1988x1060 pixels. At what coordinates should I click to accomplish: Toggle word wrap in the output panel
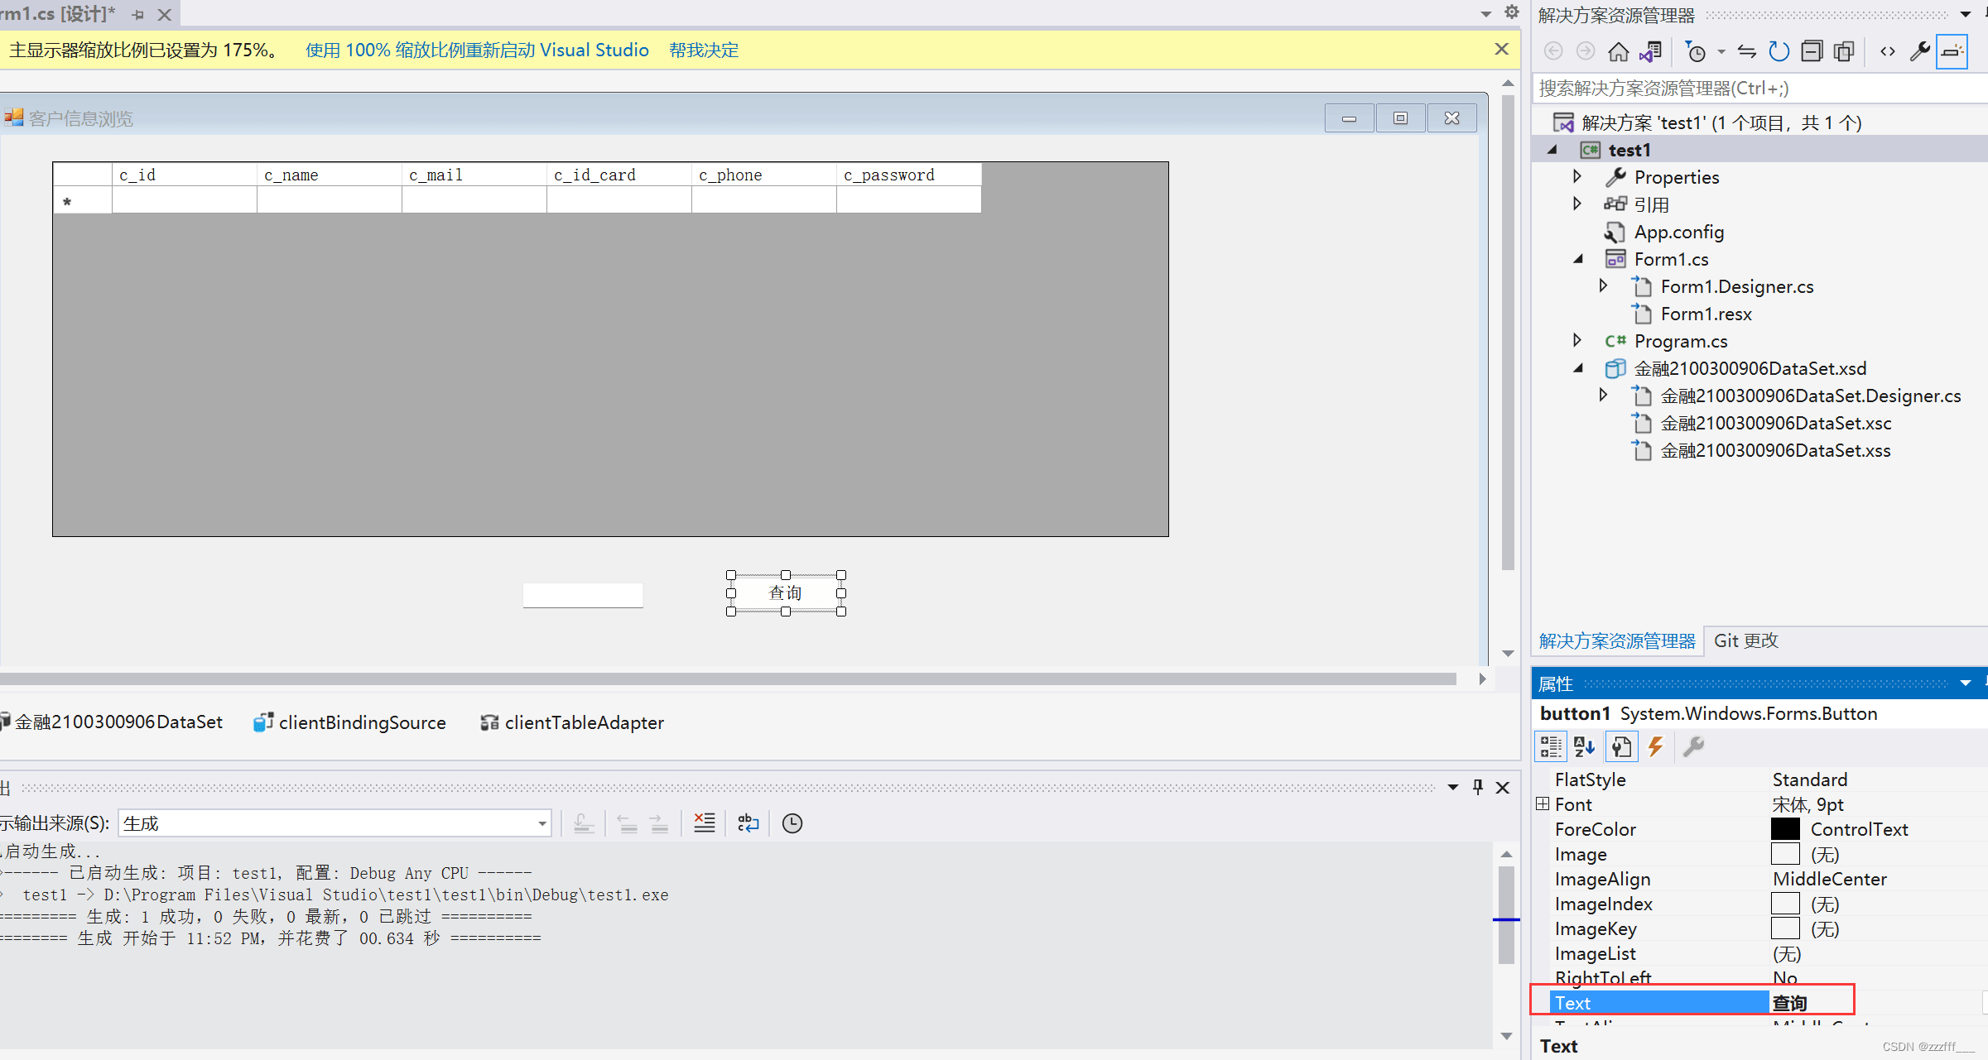click(749, 823)
